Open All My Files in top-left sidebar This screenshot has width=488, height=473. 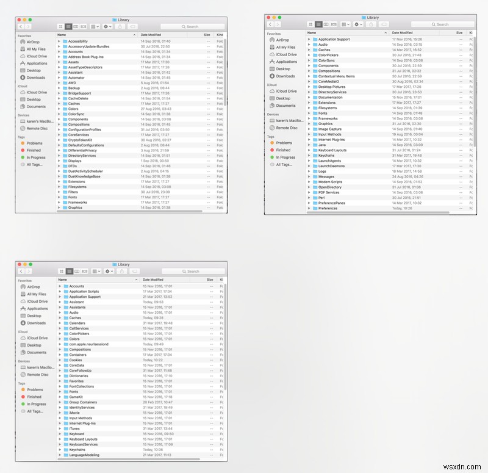pyautogui.click(x=33, y=49)
